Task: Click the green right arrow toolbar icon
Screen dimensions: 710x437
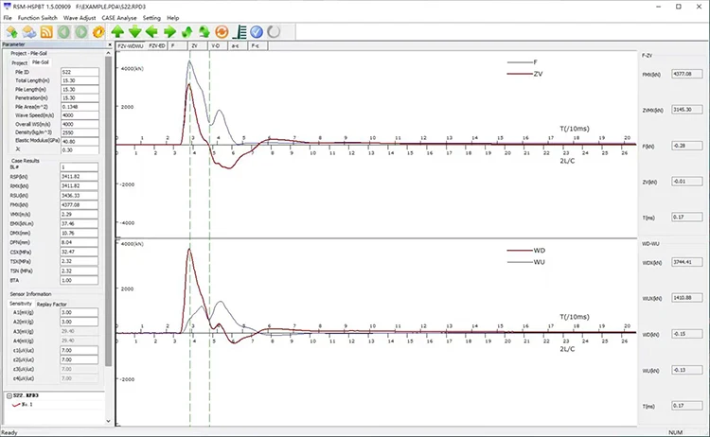Action: pos(169,31)
